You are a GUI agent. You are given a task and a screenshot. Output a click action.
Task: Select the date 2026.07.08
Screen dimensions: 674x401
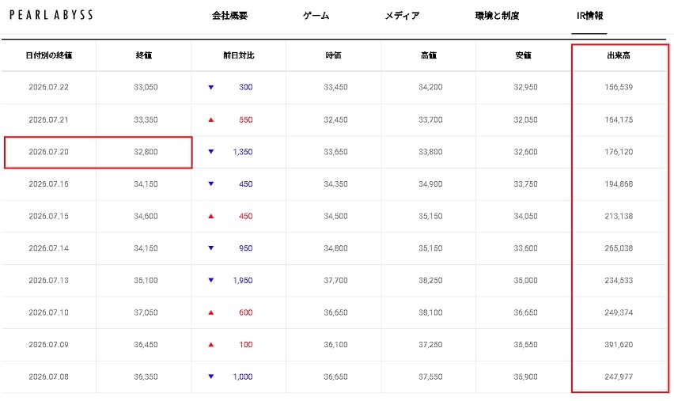(x=48, y=376)
